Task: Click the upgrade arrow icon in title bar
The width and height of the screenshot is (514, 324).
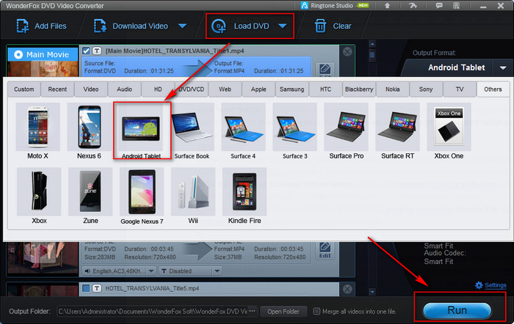Action: click(x=387, y=6)
